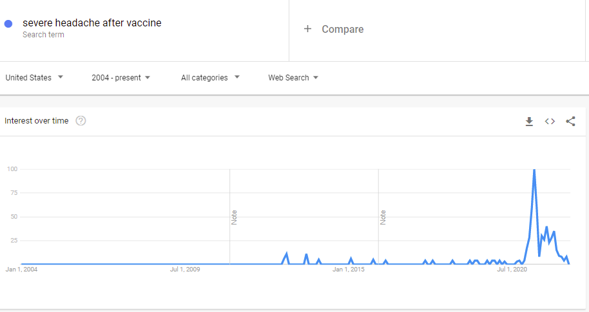
Task: Click the Interest over time heading
Action: pyautogui.click(x=37, y=121)
